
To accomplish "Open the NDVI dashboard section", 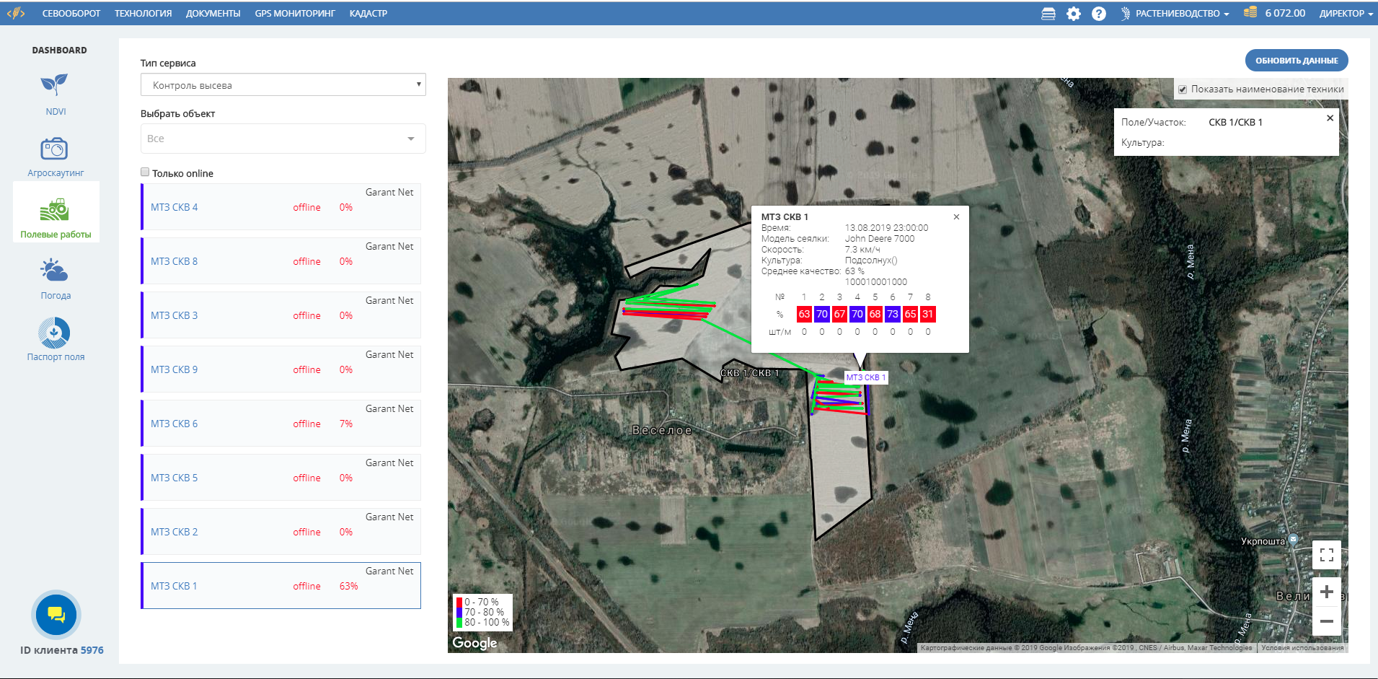I will tap(55, 86).
